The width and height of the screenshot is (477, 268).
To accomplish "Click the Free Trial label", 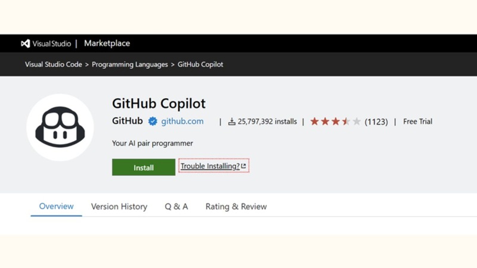I will coord(418,121).
